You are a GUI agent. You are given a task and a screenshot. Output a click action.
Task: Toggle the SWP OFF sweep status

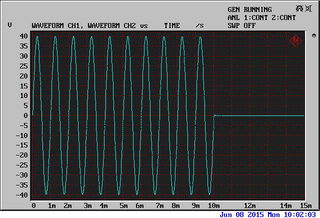coord(241,25)
